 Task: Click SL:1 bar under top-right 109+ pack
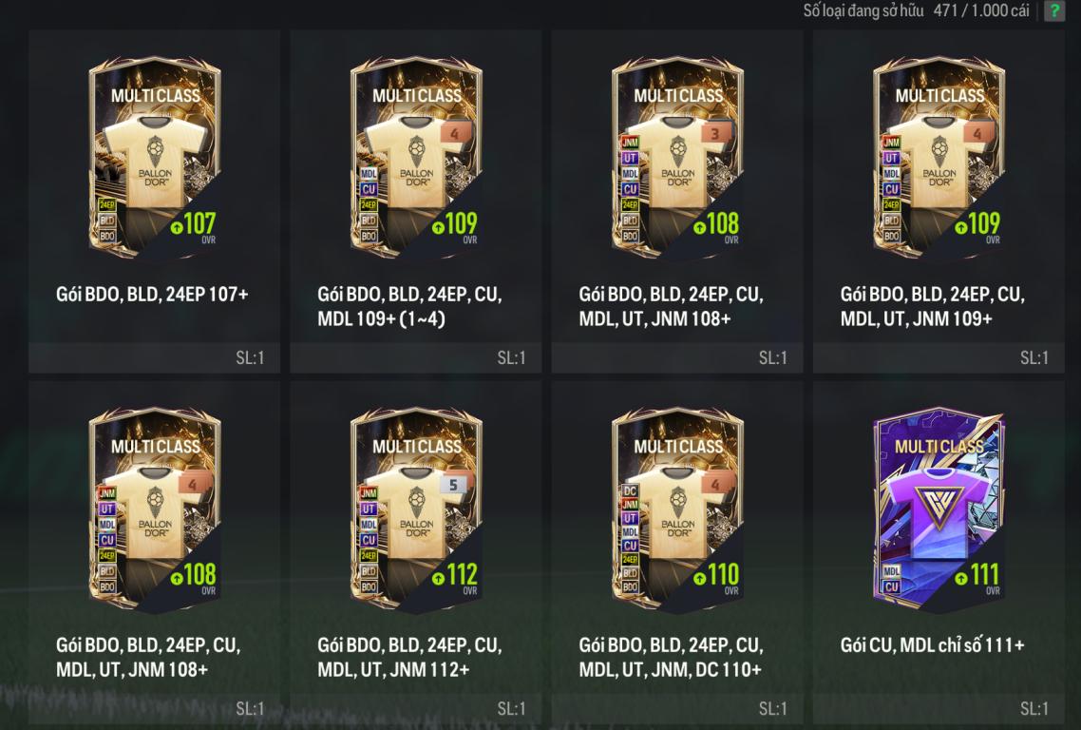(939, 357)
